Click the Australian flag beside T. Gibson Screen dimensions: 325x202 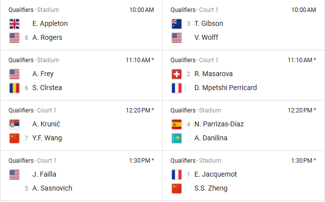pos(177,23)
